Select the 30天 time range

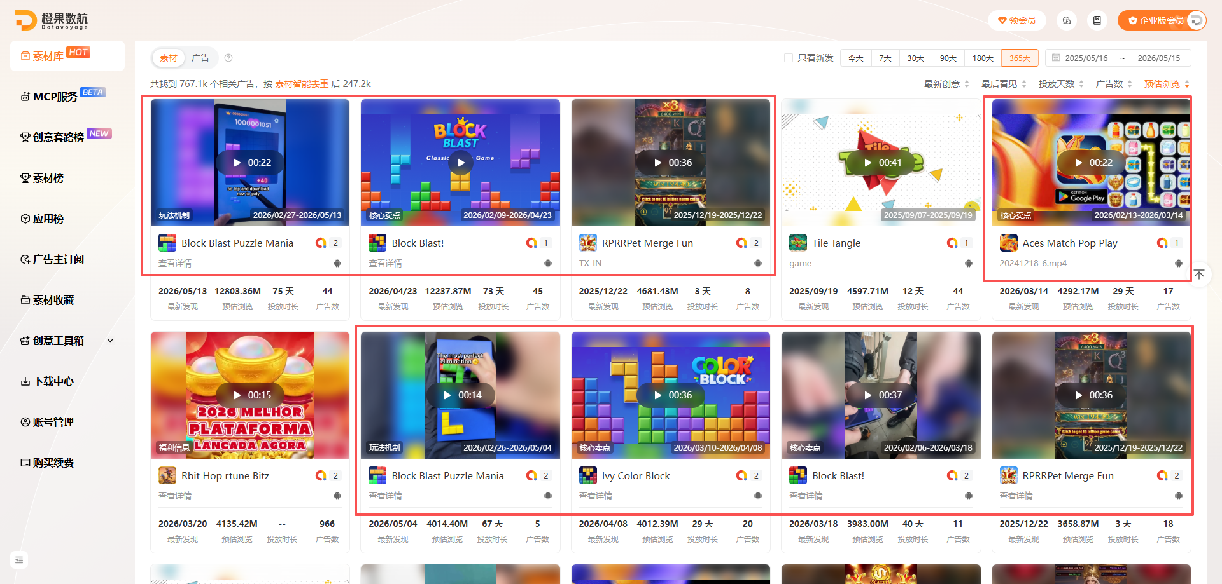(916, 58)
